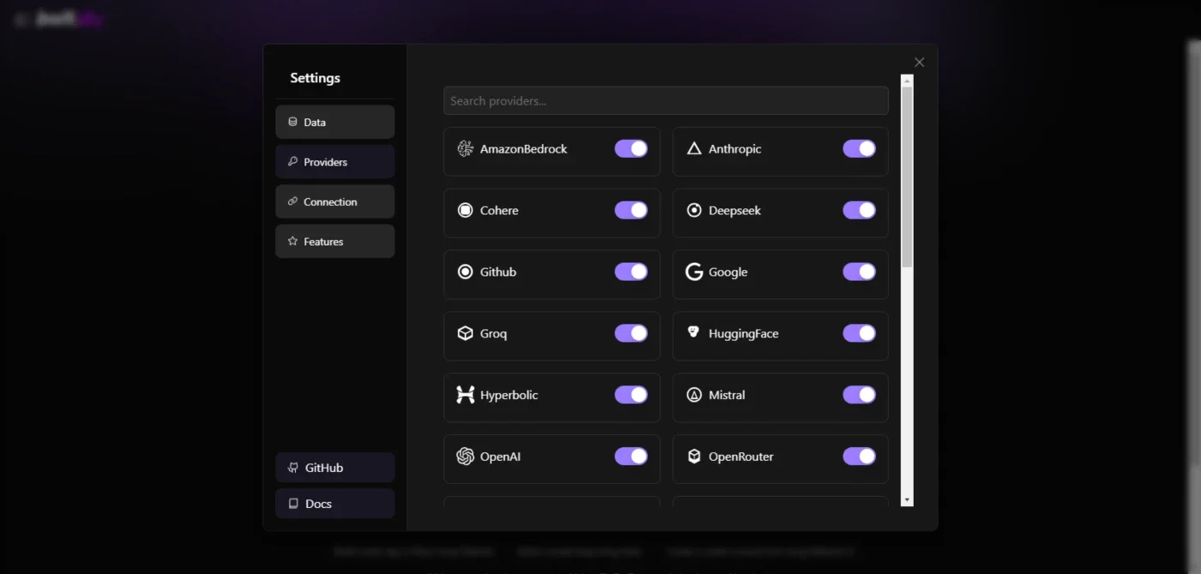The height and width of the screenshot is (574, 1201).
Task: Click the scrollbar up arrow
Action: pos(907,80)
